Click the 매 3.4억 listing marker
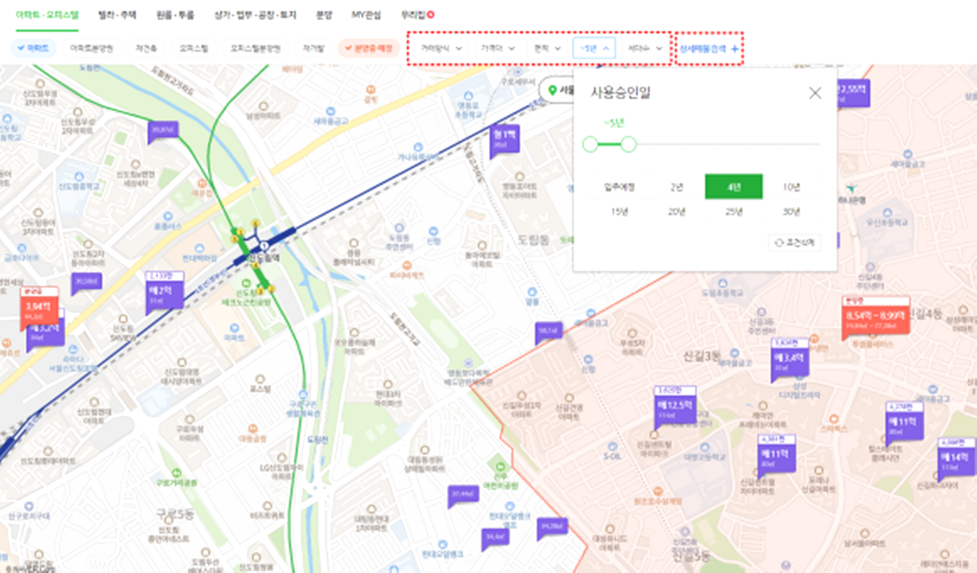The image size is (977, 573). coord(789,360)
